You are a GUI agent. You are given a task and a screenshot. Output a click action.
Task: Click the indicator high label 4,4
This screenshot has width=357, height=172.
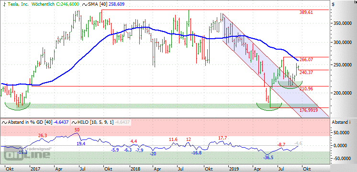pyautogui.click(x=134, y=141)
